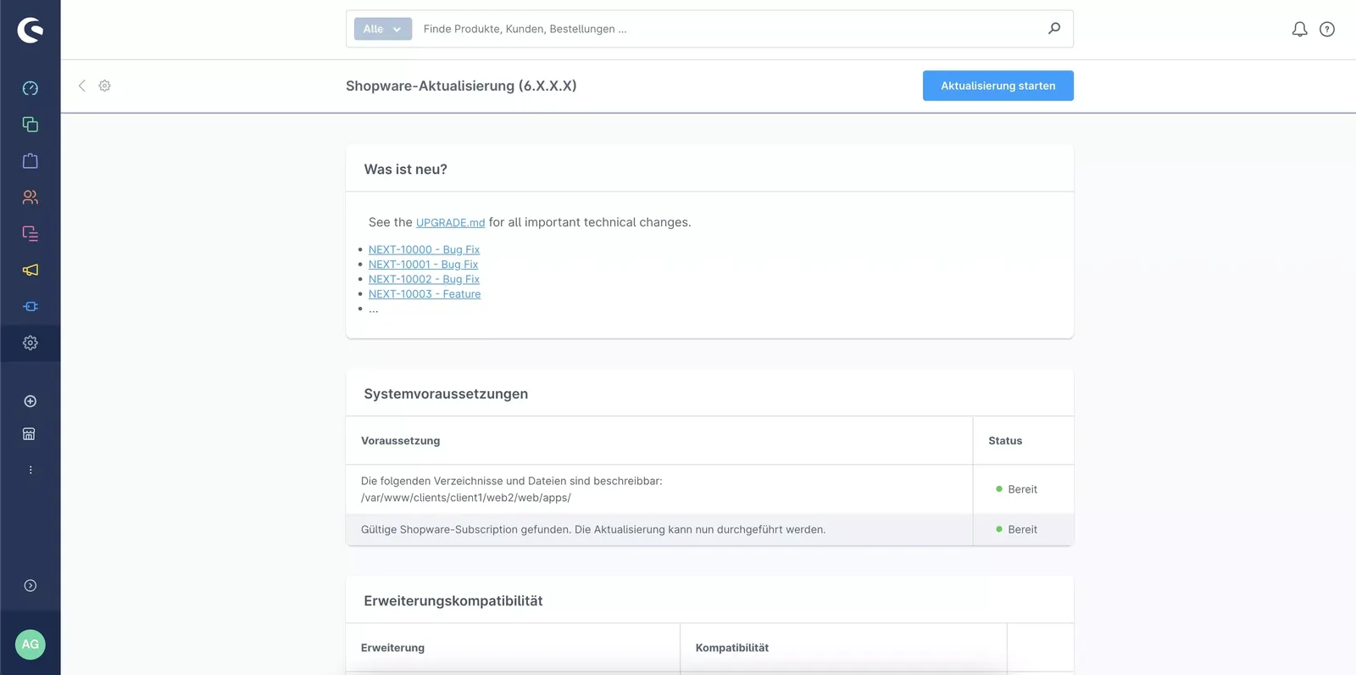1356x675 pixels.
Task: Open the Extensions plug icon
Action: pyautogui.click(x=31, y=307)
